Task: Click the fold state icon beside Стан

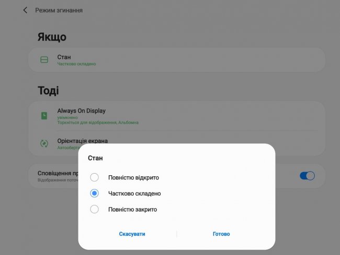Action: click(x=44, y=60)
